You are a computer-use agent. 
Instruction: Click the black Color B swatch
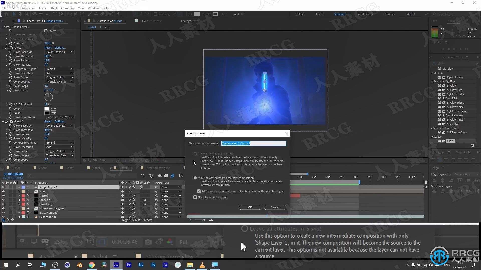coord(47,113)
